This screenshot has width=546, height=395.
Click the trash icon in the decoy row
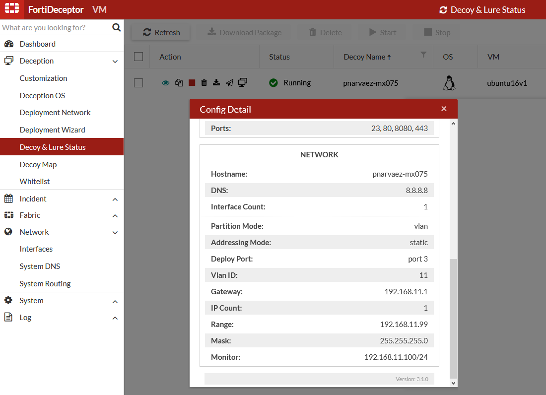(204, 83)
